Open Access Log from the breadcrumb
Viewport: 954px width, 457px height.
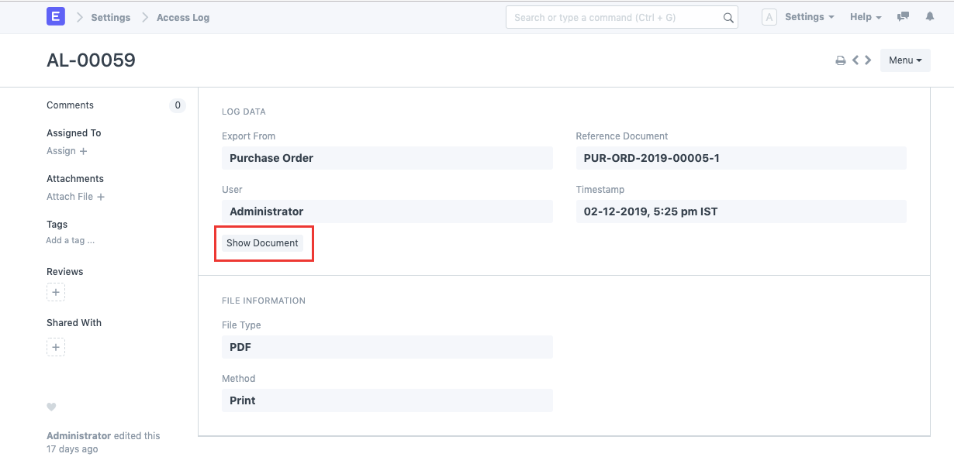182,16
